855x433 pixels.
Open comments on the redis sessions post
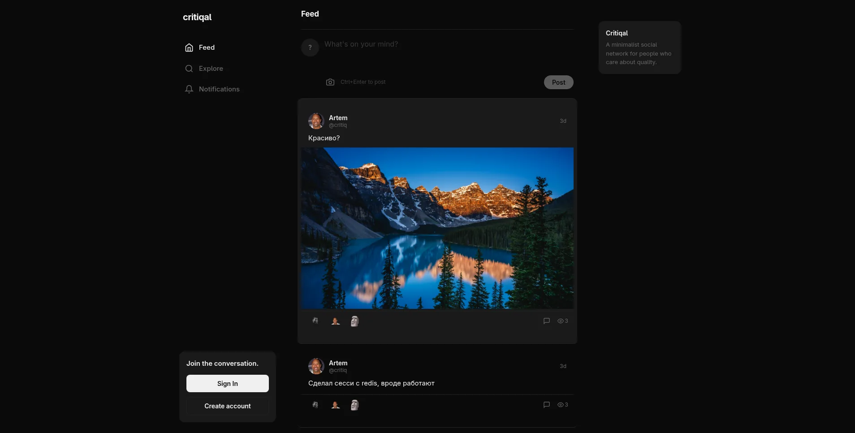coord(547,405)
